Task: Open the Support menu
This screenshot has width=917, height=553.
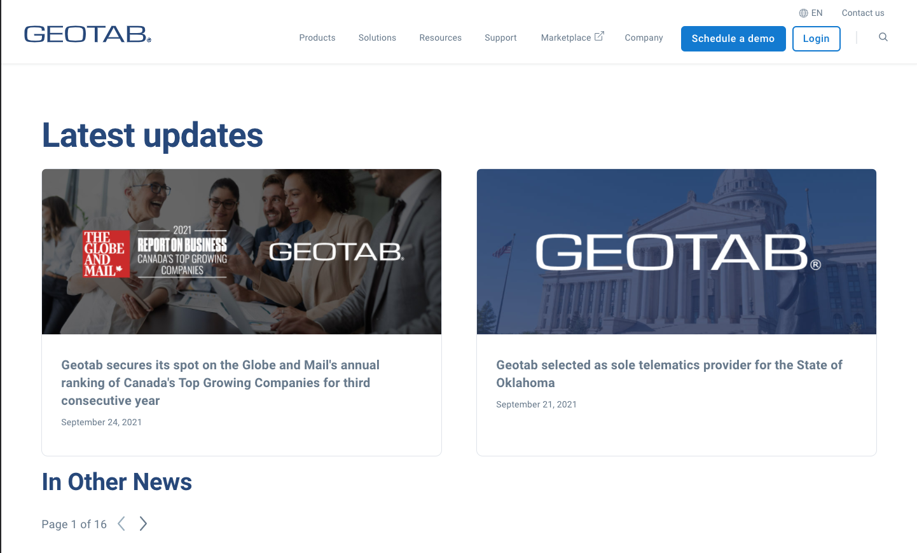Action: [x=500, y=38]
